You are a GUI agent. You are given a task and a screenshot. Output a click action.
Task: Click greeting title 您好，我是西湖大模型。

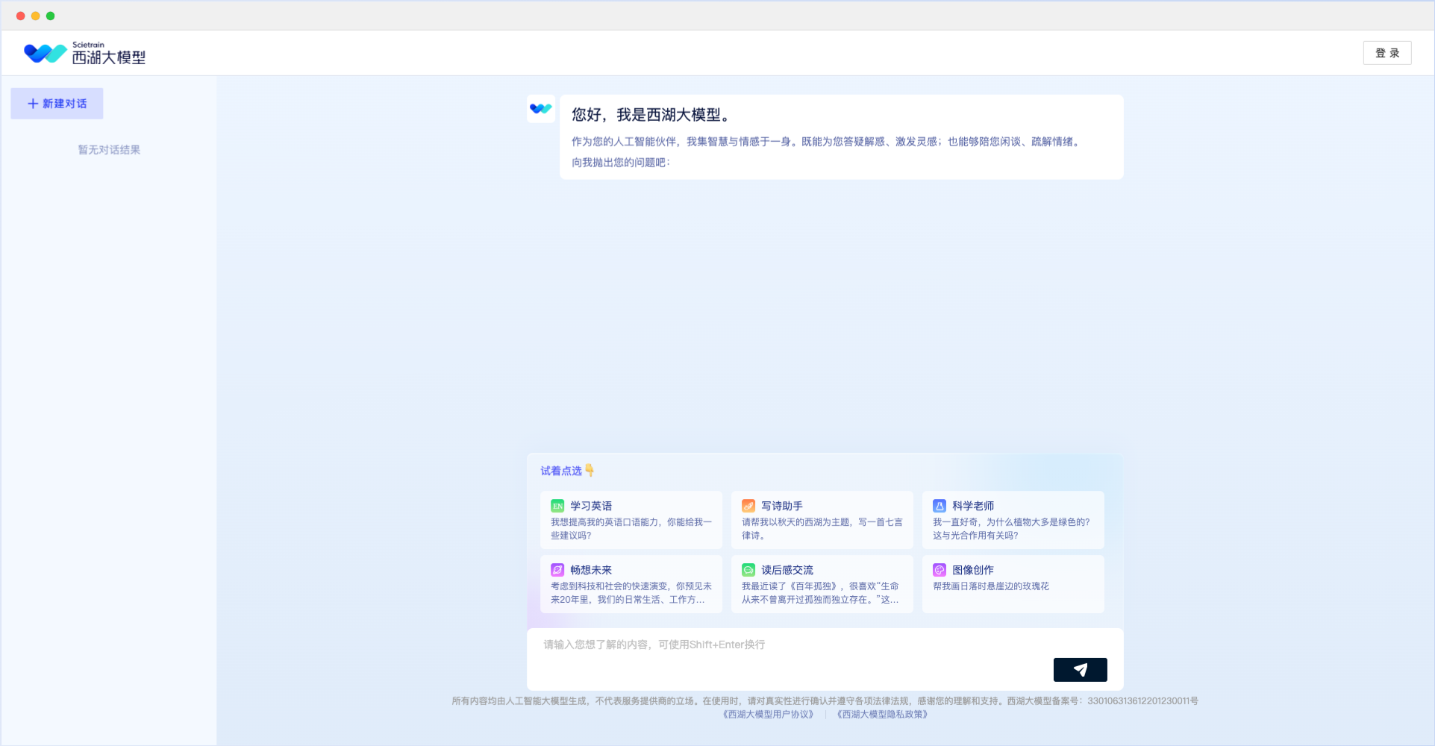(x=652, y=115)
